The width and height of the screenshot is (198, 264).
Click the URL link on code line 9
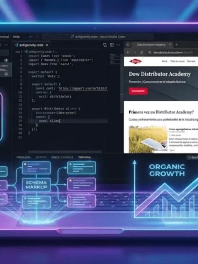click(x=83, y=88)
